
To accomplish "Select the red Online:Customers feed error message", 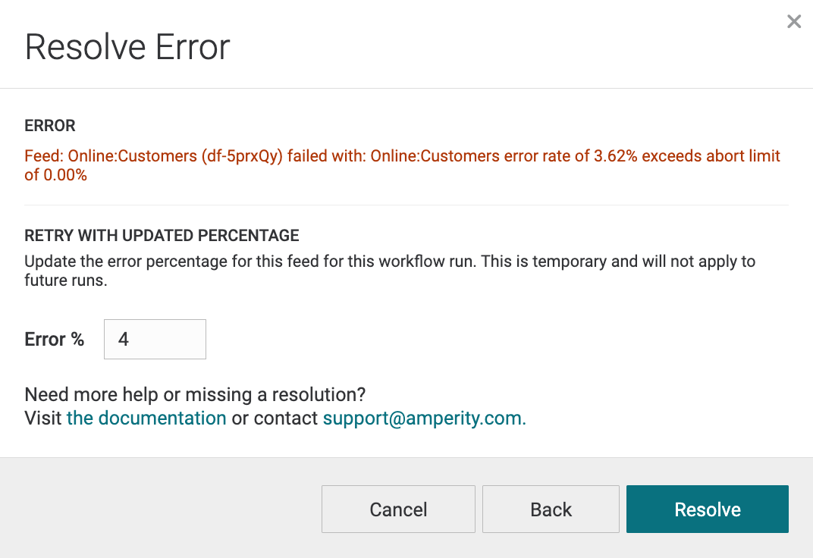I will tap(403, 165).
